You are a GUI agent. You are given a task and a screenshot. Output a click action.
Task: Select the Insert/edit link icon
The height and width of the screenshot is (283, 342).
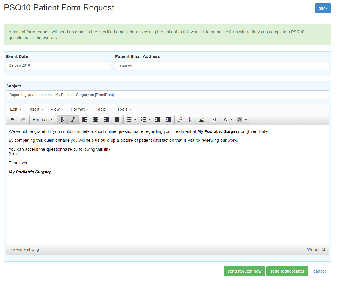[x=180, y=120]
